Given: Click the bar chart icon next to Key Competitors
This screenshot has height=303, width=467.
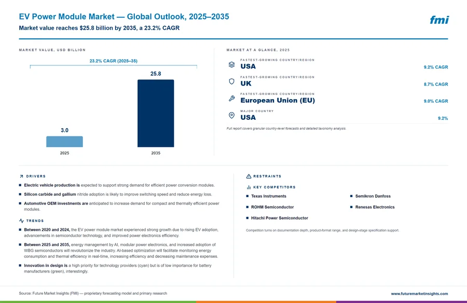Looking at the screenshot, I should point(249,187).
